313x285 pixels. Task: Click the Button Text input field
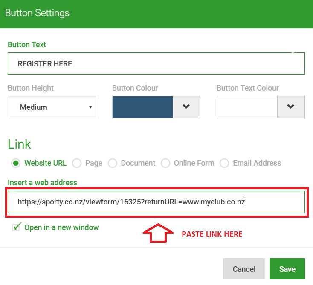coord(156,63)
